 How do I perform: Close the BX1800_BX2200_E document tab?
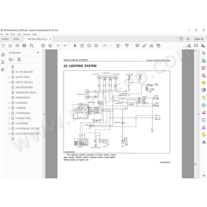[50, 39]
